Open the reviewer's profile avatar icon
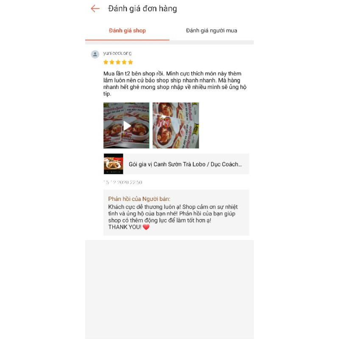This screenshot has width=339, height=339. [95, 55]
